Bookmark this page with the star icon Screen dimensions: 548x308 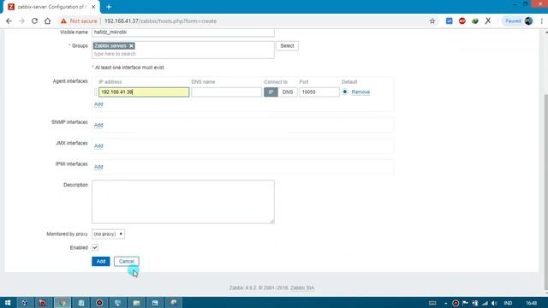pyautogui.click(x=432, y=21)
